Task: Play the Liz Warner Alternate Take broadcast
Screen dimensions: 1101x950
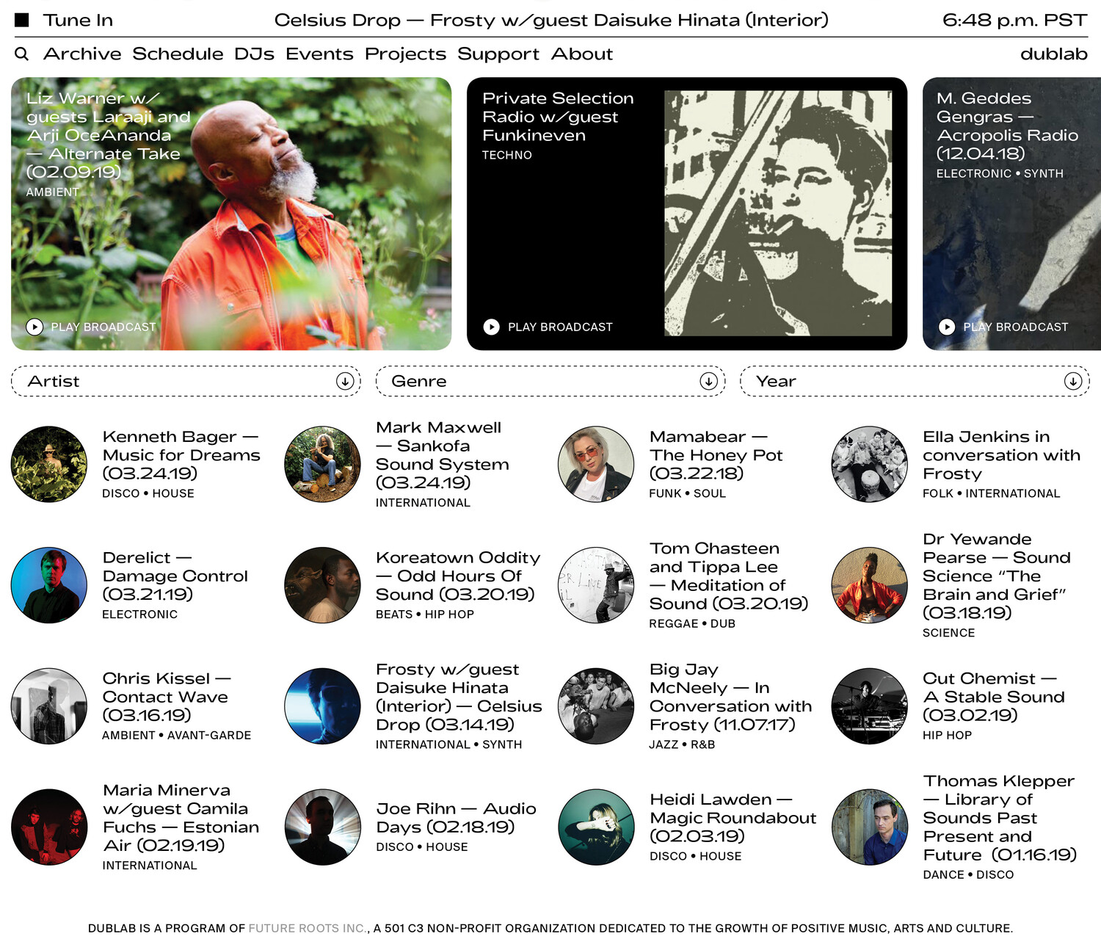Action: point(92,327)
